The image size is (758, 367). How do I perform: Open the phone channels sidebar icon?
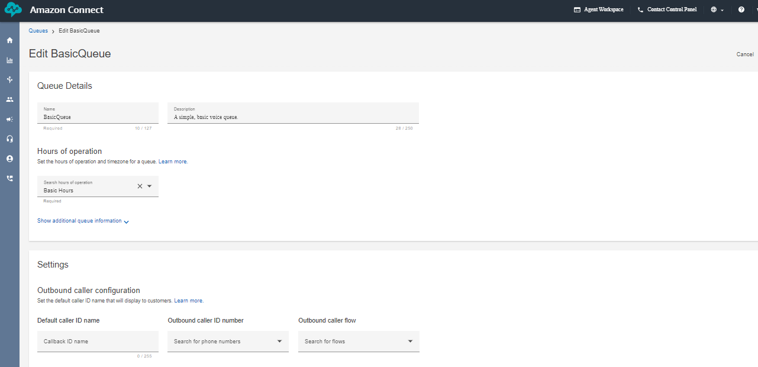pyautogui.click(x=9, y=178)
